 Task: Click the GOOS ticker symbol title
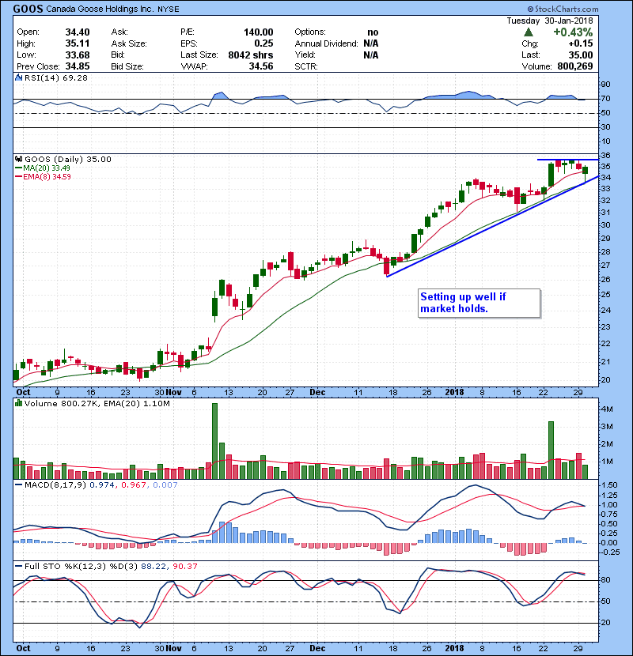point(28,9)
